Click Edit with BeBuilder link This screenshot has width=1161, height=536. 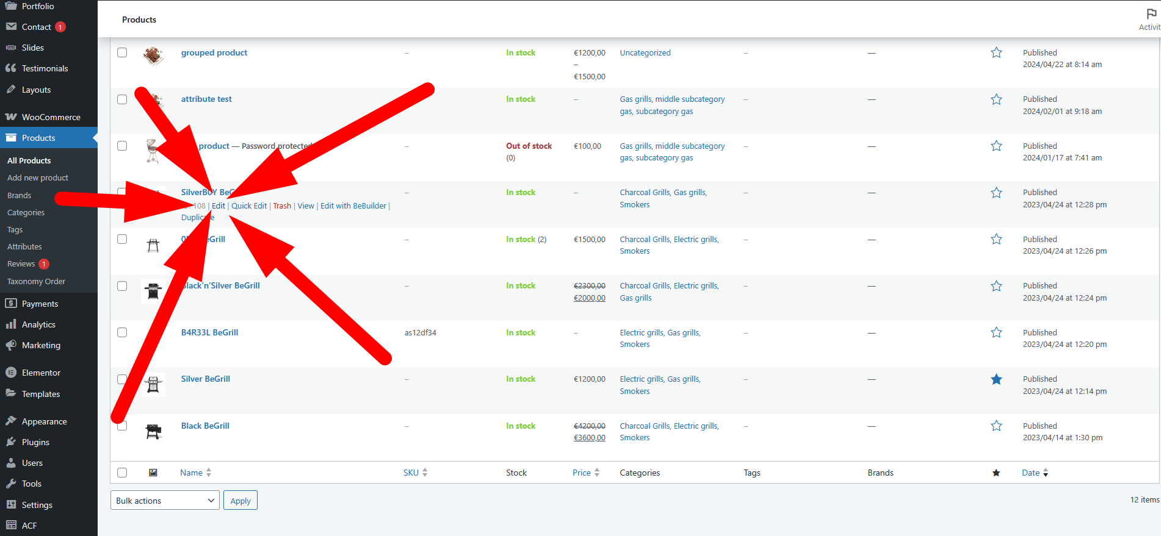[x=353, y=205]
